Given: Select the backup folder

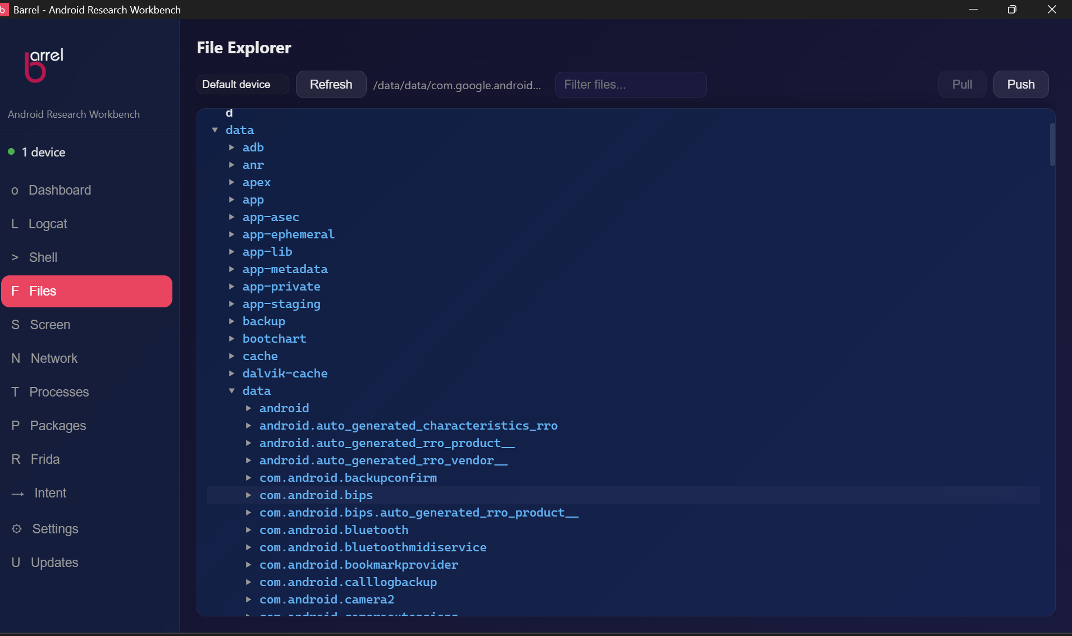Looking at the screenshot, I should pos(264,321).
